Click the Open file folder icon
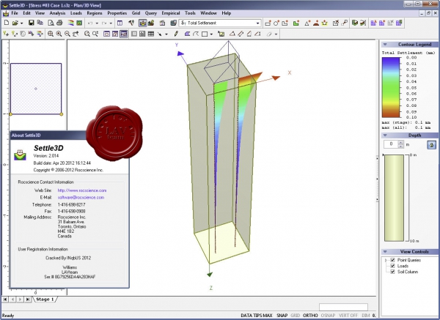The height and width of the screenshot is (320, 440). 15,23
